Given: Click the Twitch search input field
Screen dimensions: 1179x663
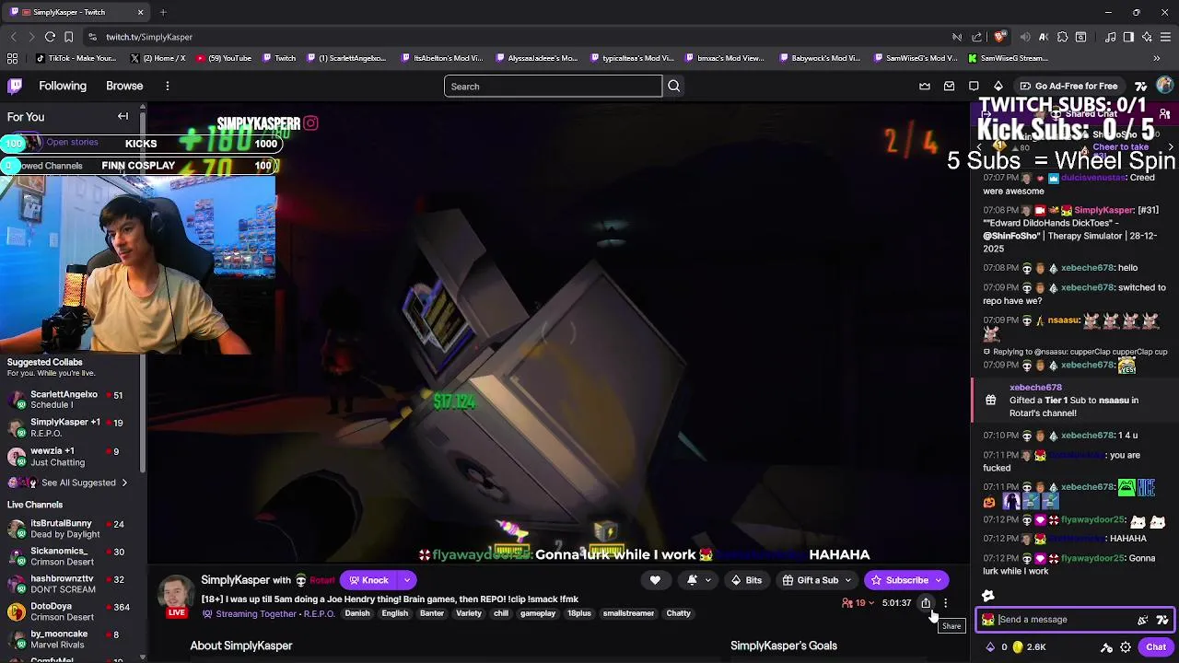Looking at the screenshot, I should [x=553, y=87].
